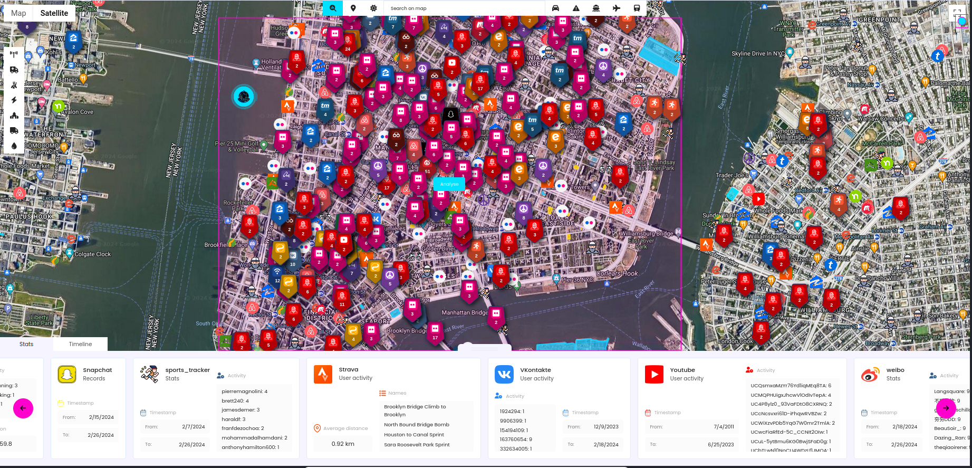
Task: Show the bus transit layer
Action: coord(637,8)
